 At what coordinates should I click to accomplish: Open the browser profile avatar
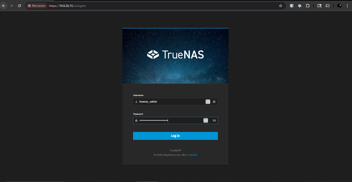pos(339,6)
